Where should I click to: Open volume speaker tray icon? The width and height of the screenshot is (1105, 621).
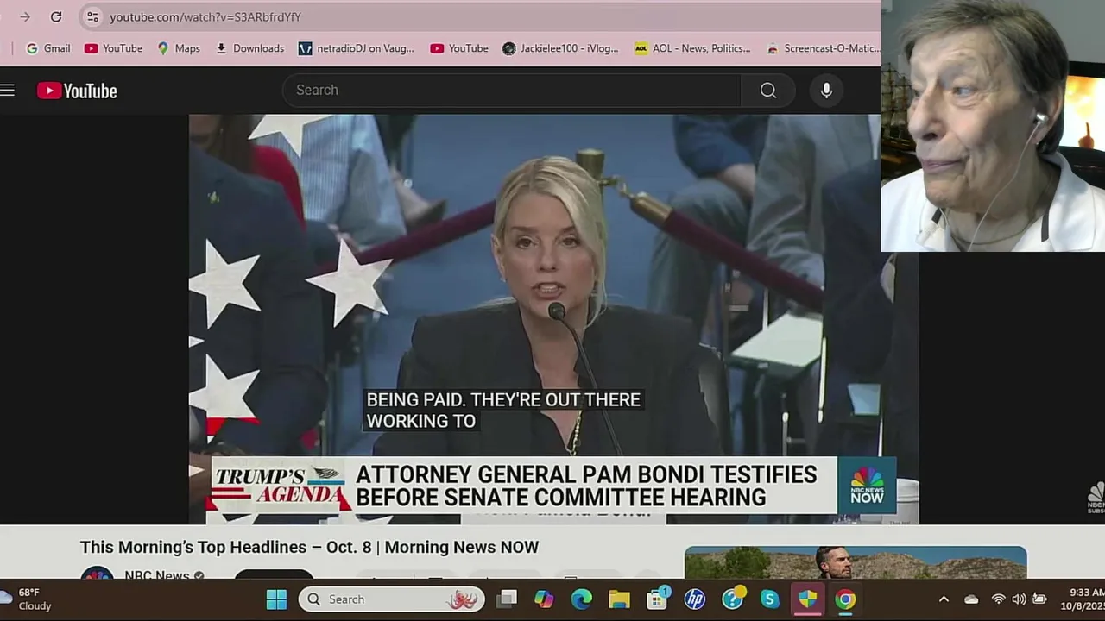(1019, 599)
